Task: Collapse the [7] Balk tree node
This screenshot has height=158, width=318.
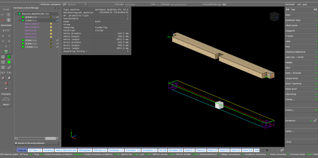Action: click(x=20, y=20)
